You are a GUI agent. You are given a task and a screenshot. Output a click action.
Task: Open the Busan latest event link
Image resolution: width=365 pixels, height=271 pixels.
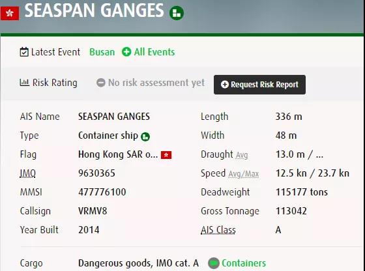pos(102,52)
